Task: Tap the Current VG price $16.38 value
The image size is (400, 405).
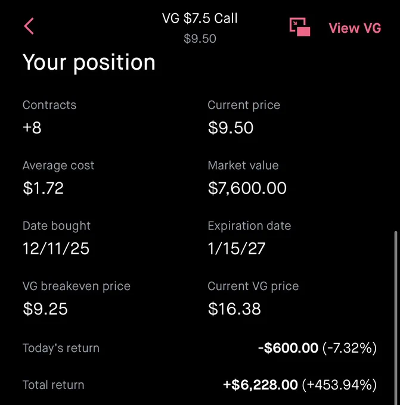Action: 234,309
